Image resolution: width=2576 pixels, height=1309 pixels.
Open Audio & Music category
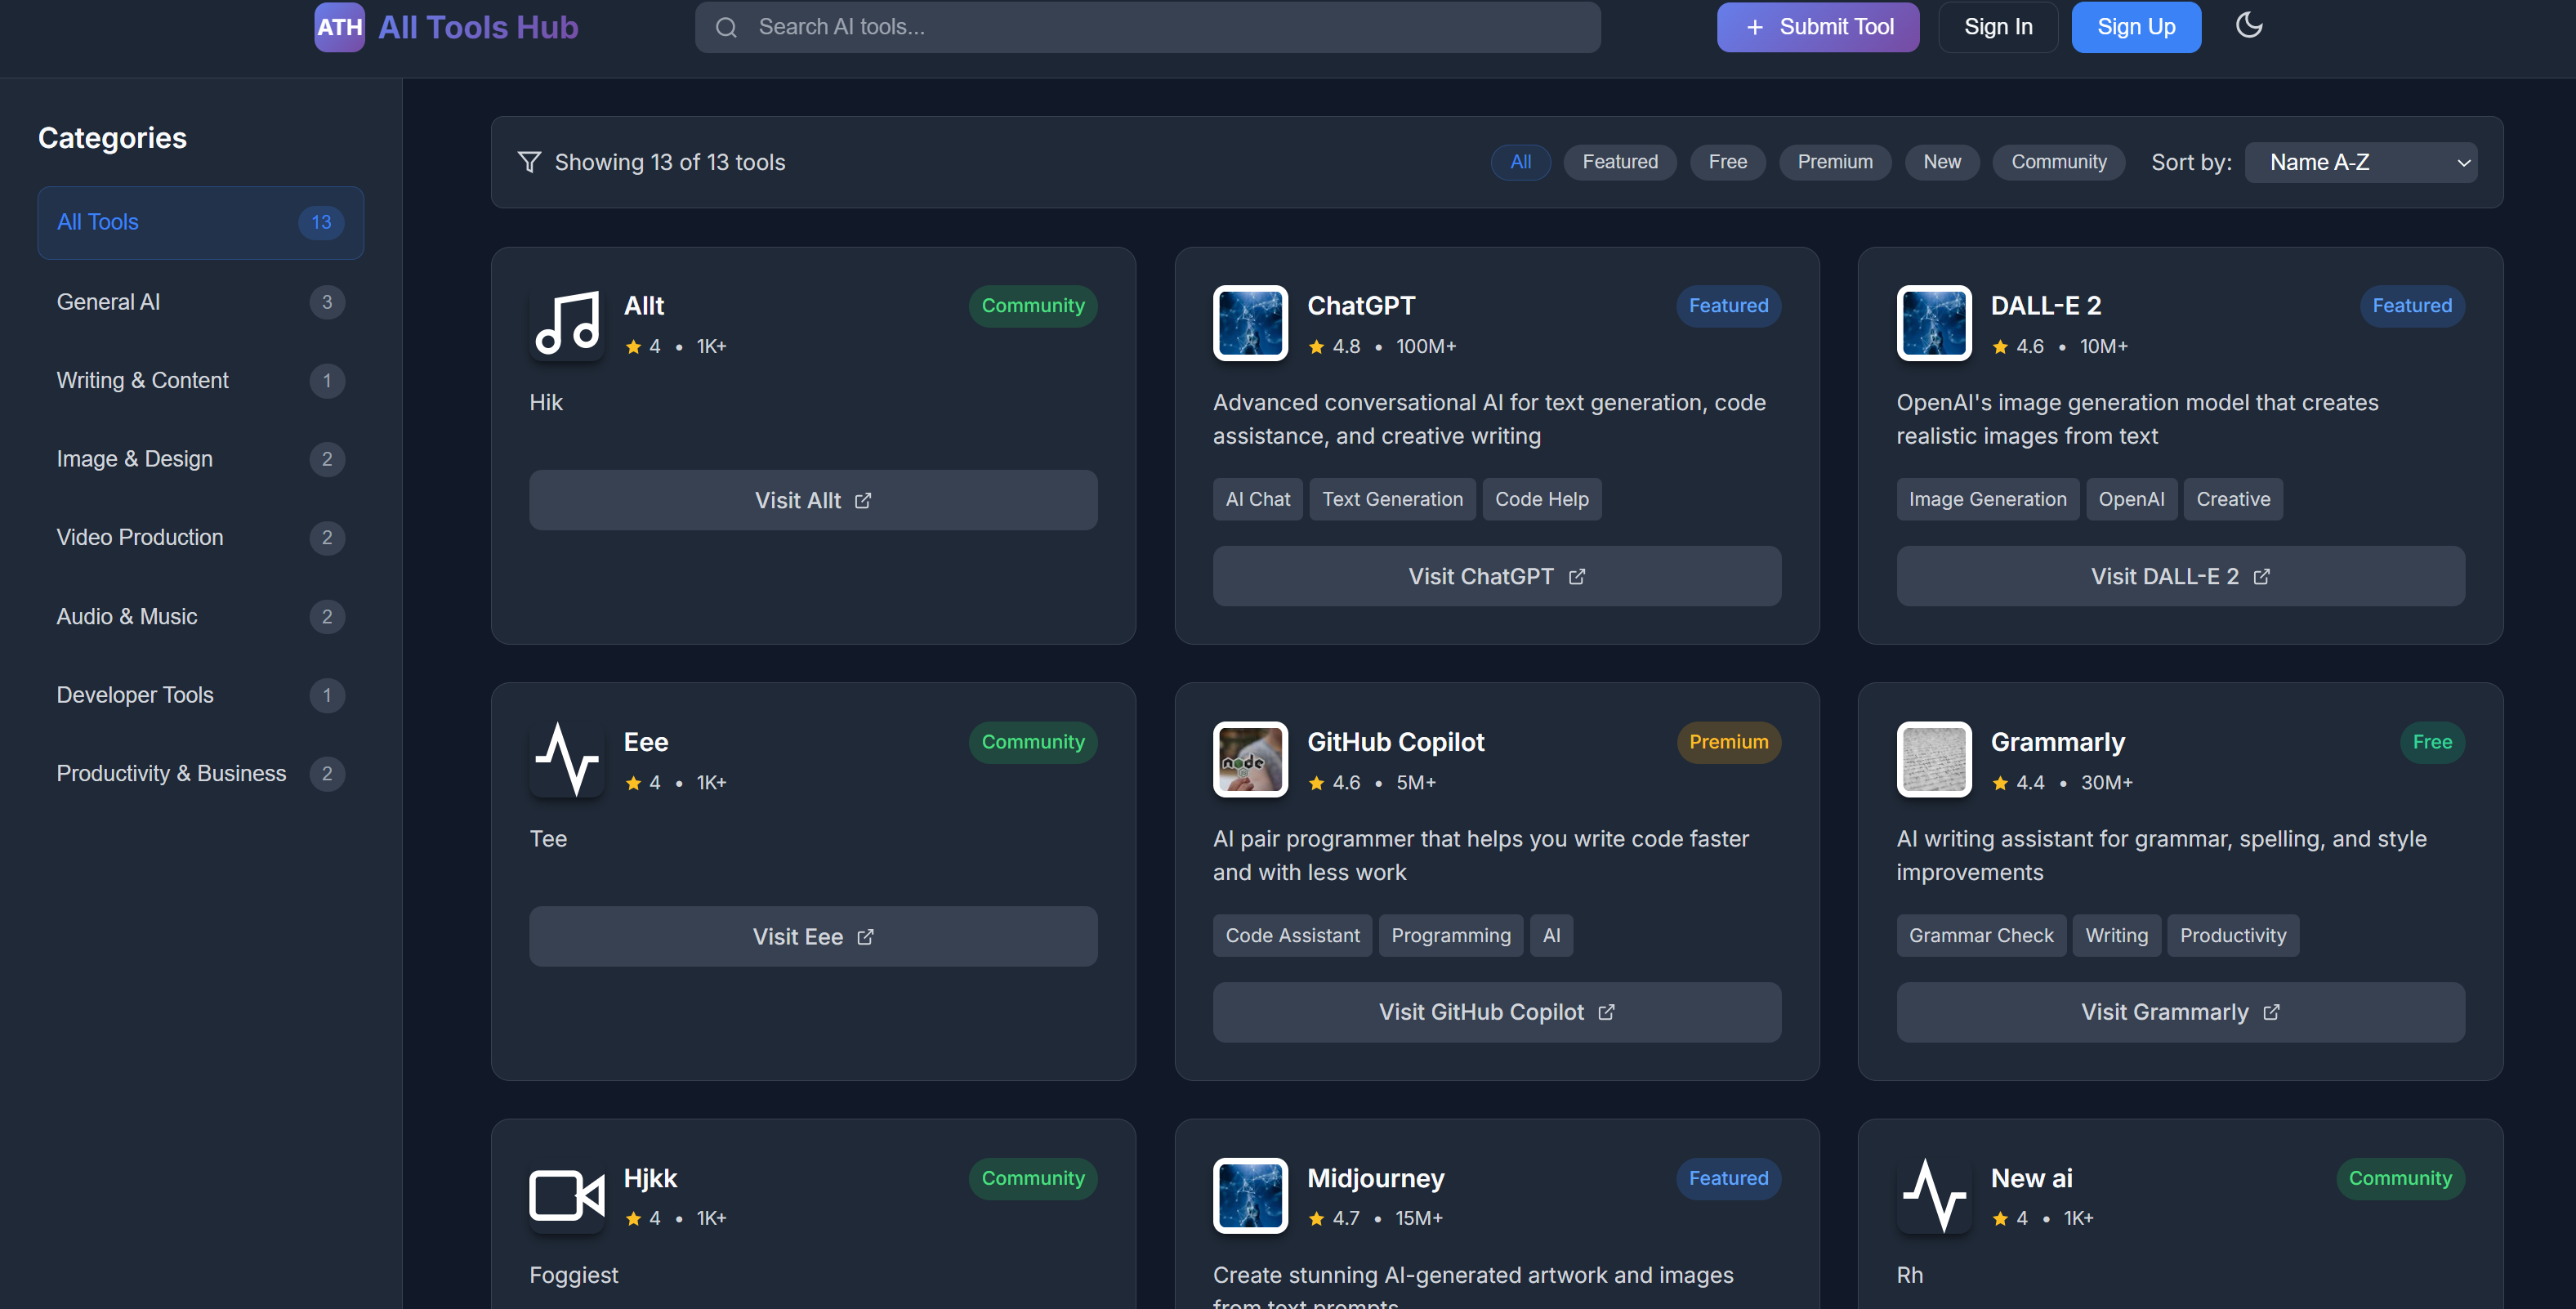point(200,616)
